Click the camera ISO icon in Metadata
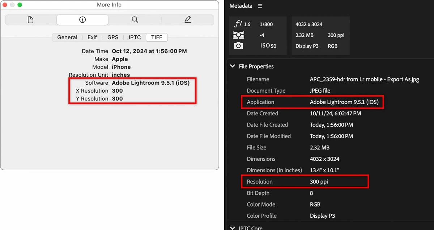The image size is (434, 230). click(x=238, y=46)
